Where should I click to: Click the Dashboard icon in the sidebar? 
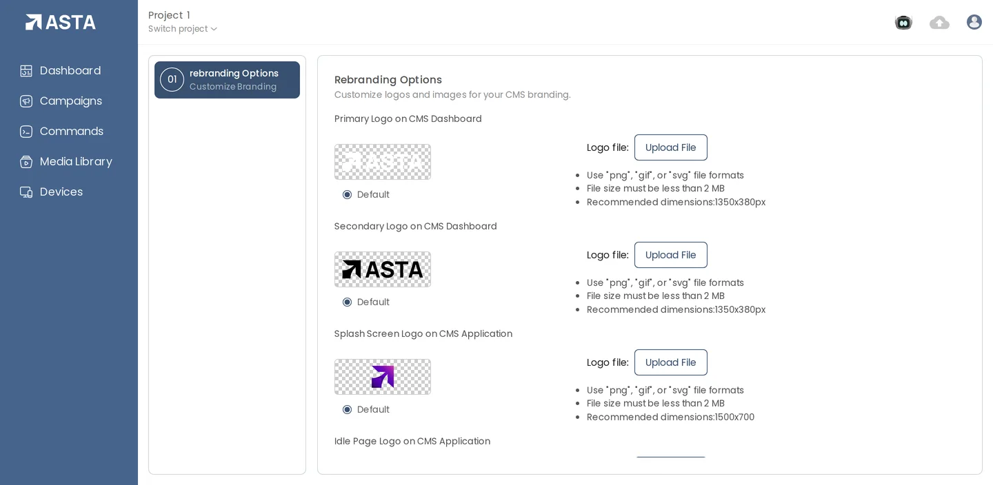[26, 71]
